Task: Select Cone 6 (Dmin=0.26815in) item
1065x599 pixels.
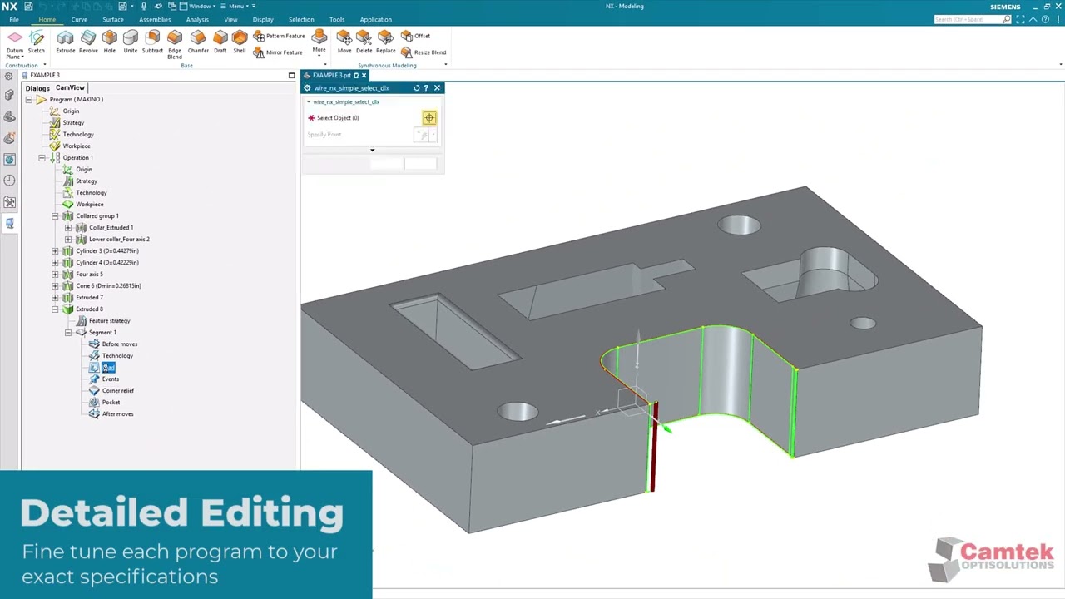Action: 108,286
